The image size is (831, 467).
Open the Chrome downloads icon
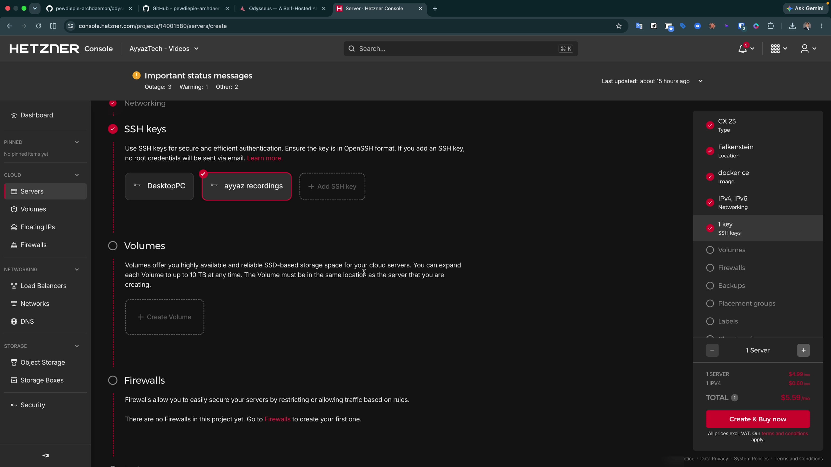click(792, 26)
